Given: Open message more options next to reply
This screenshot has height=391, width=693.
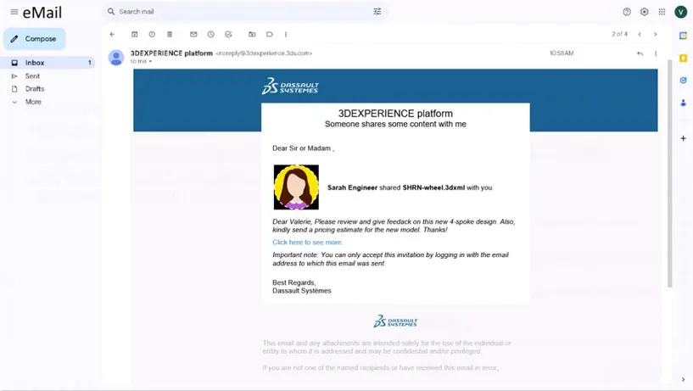Looking at the screenshot, I should 656,53.
